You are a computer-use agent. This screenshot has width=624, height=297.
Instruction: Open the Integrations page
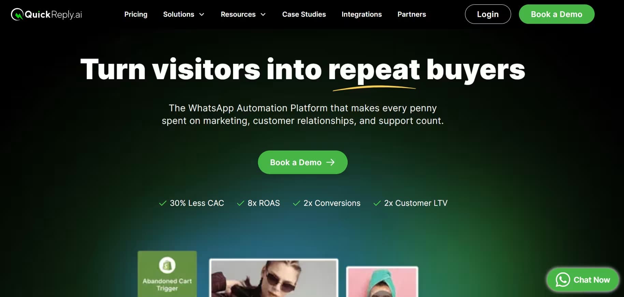(x=362, y=14)
